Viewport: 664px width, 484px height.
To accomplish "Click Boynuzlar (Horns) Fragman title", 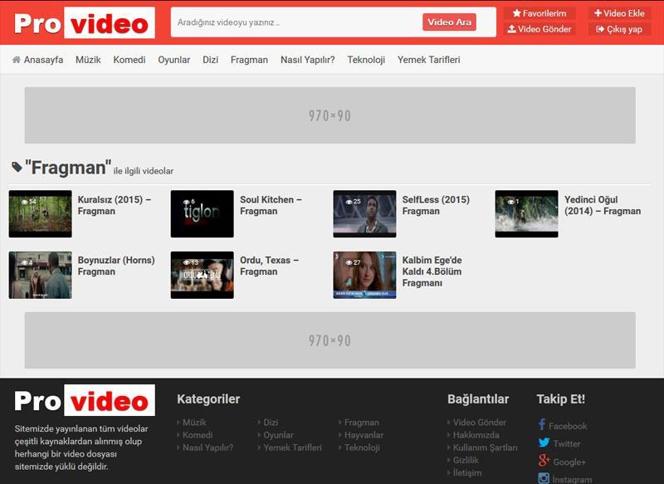I will (116, 266).
